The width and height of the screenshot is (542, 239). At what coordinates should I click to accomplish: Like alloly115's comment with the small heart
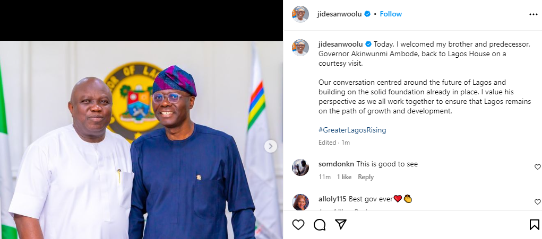(537, 202)
